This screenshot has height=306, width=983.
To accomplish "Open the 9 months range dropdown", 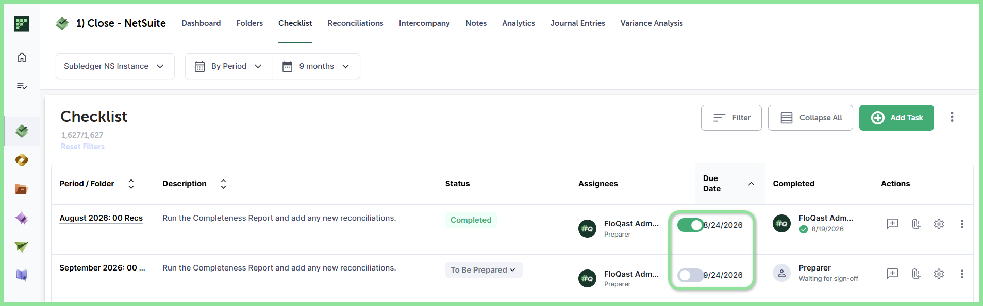I will 316,66.
